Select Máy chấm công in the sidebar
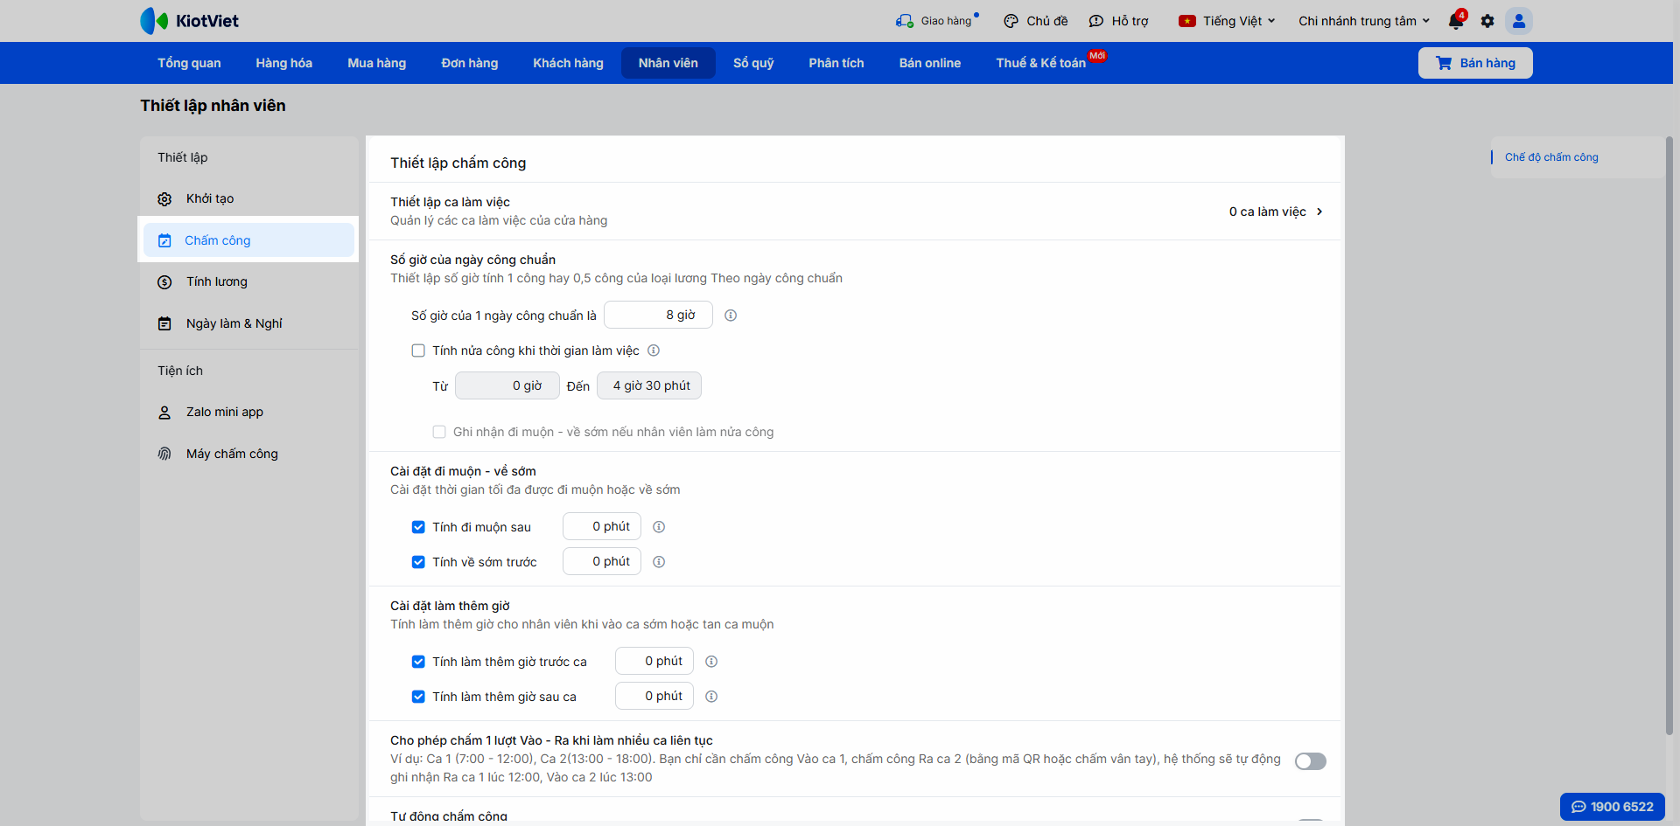 248,454
